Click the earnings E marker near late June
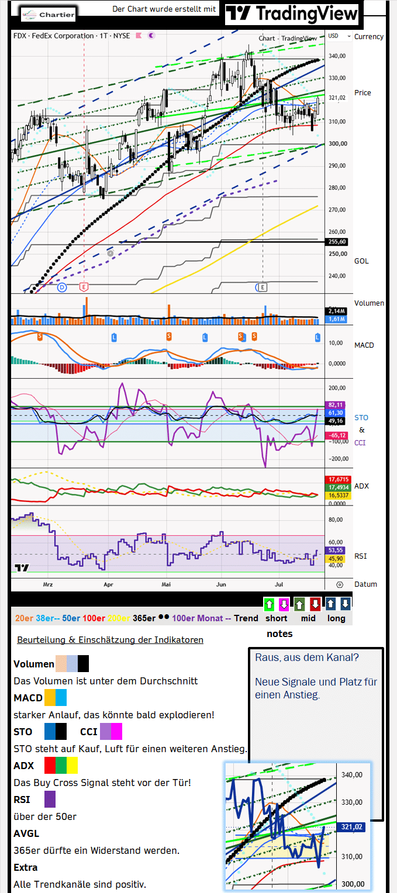 263,288
